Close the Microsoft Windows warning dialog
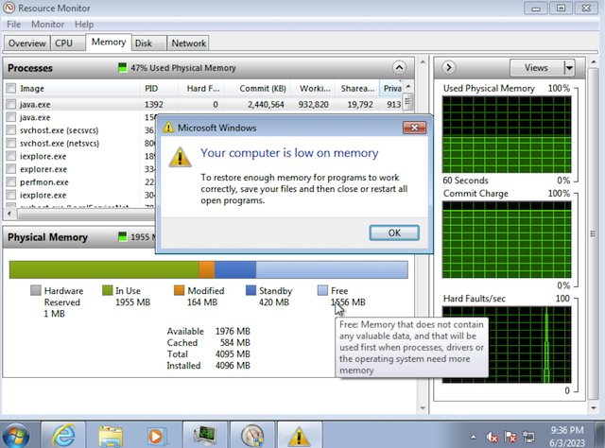605x448 pixels. tap(414, 128)
